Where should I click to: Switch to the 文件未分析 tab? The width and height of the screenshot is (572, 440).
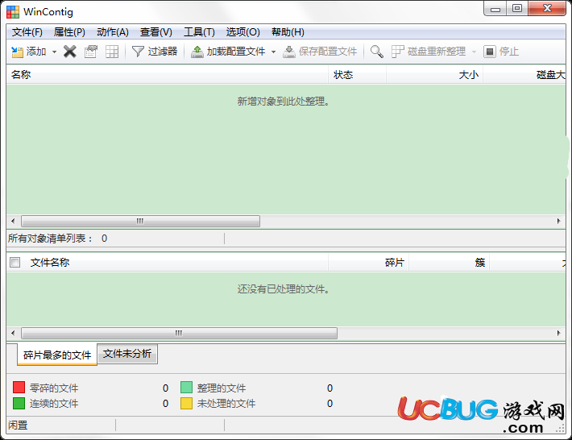[x=127, y=354]
